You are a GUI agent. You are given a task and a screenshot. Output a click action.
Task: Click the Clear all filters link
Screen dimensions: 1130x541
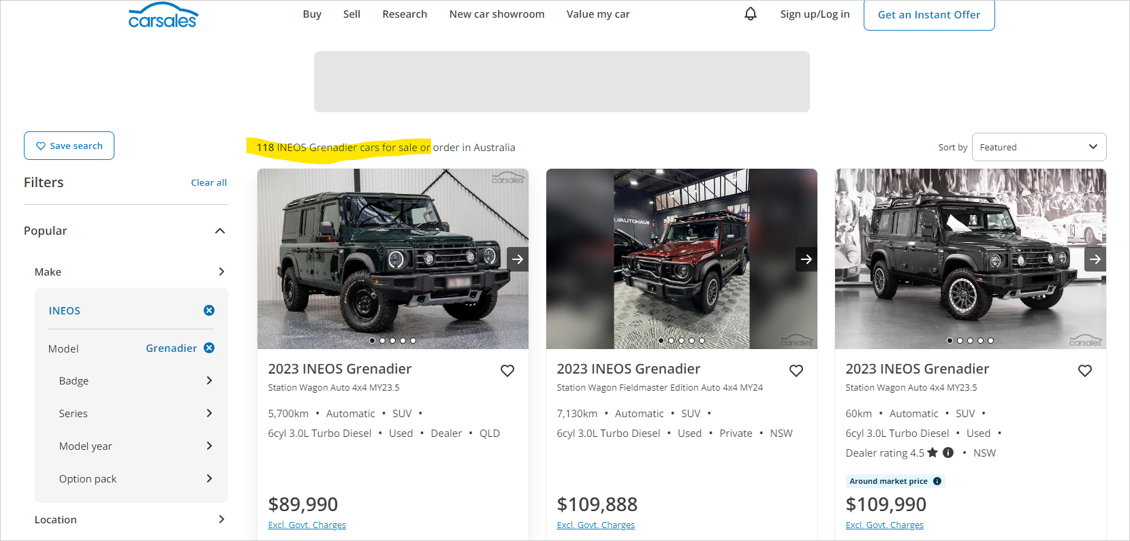point(208,182)
